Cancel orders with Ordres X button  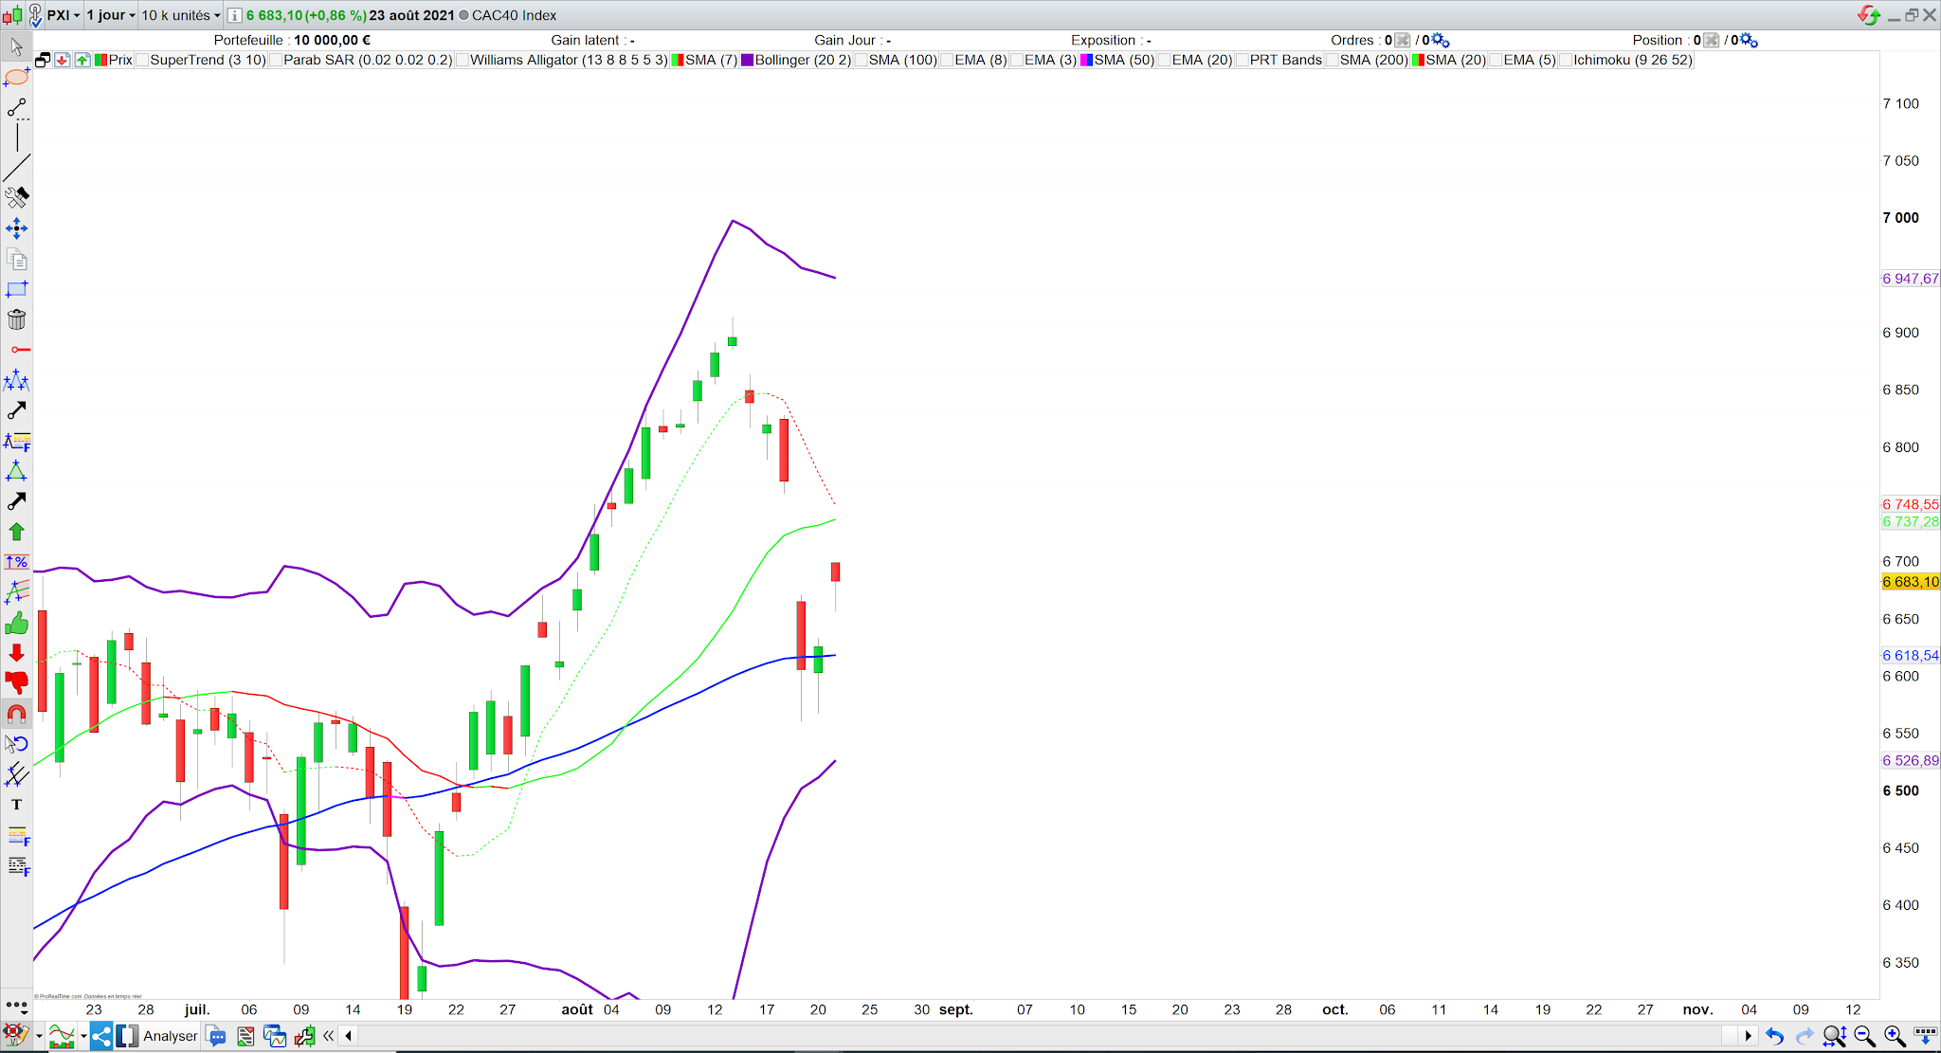(1403, 40)
